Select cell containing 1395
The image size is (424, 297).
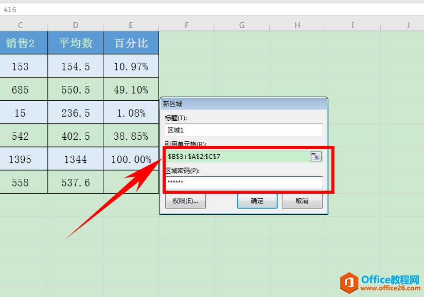pos(20,159)
